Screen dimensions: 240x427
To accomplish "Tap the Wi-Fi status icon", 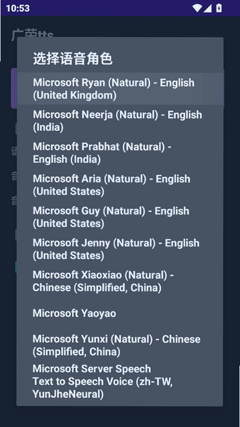I will click(197, 8).
